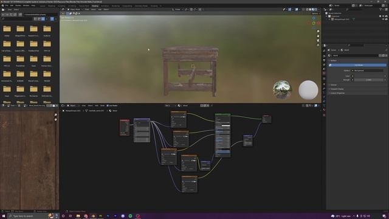This screenshot has height=219, width=389.
Task: Click file browser create new folder icon
Action: tap(20, 15)
